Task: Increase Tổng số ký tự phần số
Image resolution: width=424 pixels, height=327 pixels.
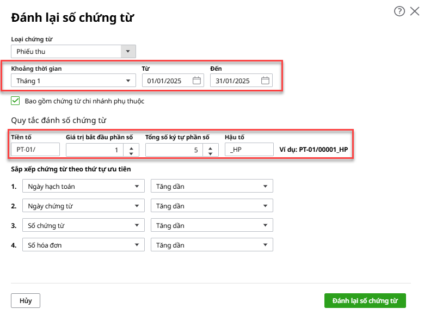Action: pyautogui.click(x=211, y=147)
